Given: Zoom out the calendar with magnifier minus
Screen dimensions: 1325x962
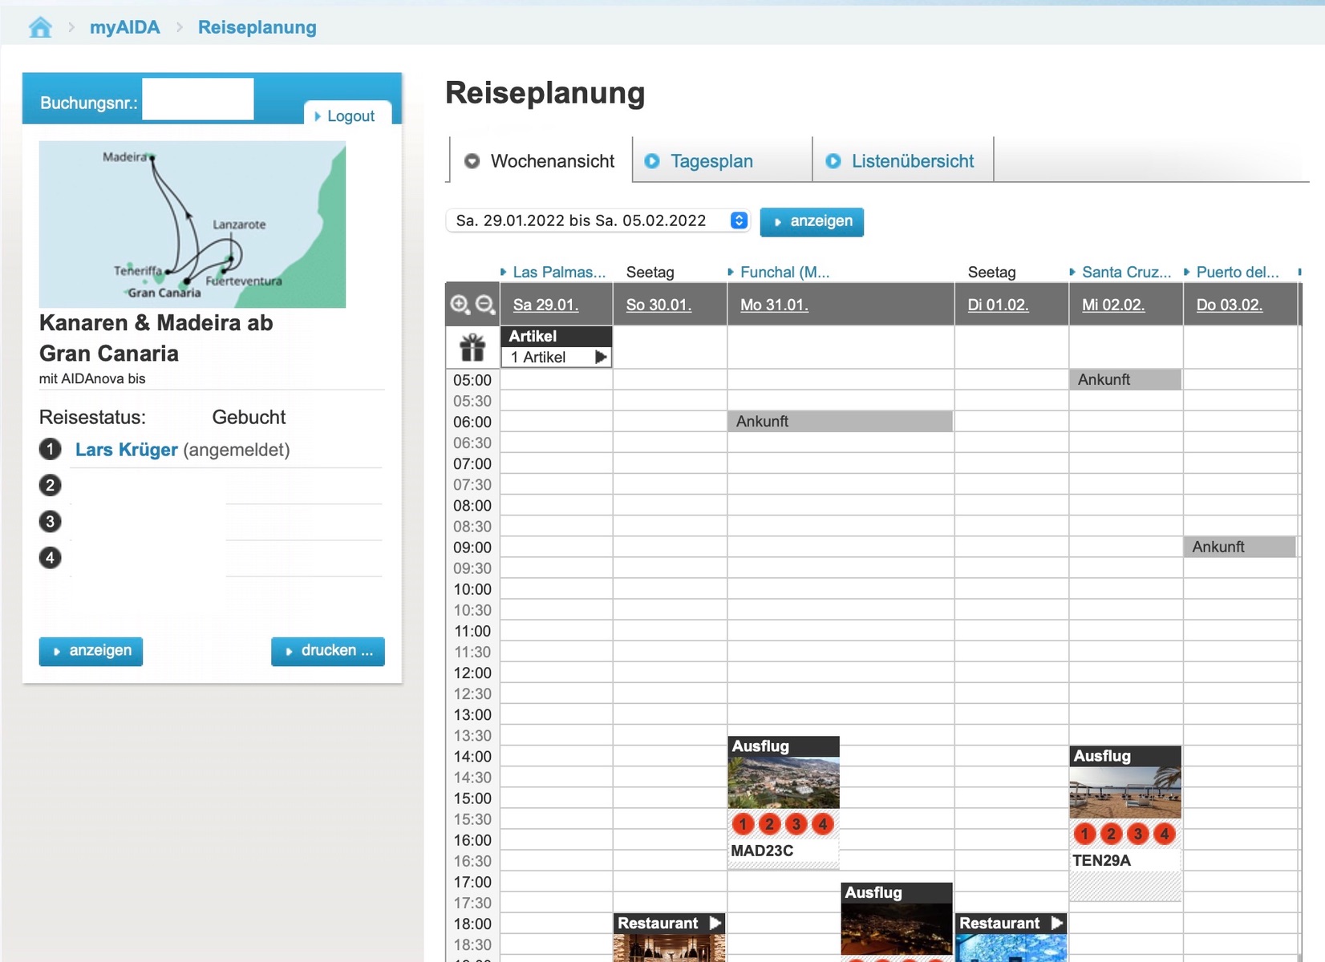Looking at the screenshot, I should [484, 305].
